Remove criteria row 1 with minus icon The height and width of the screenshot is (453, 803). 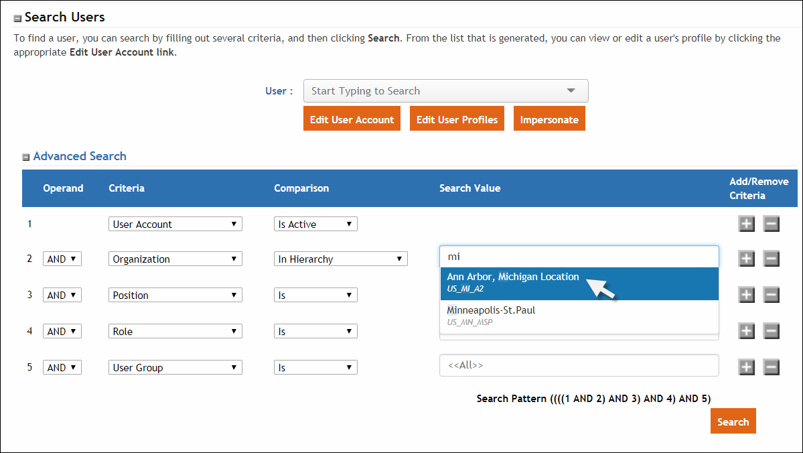(772, 224)
